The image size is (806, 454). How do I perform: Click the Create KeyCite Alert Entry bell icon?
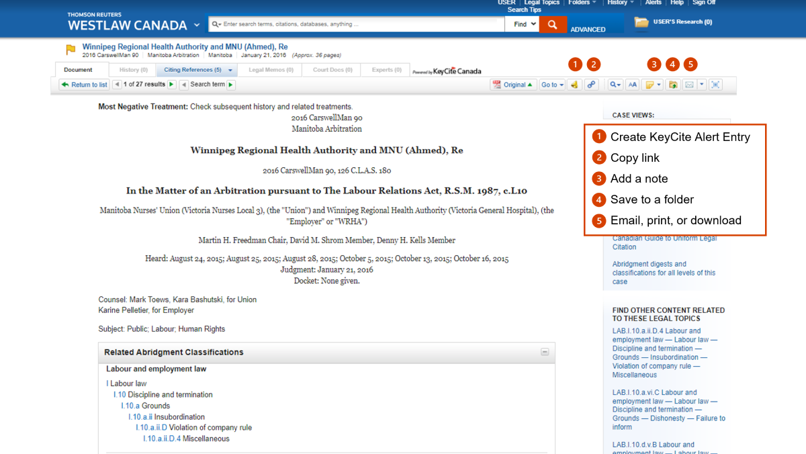tap(574, 85)
